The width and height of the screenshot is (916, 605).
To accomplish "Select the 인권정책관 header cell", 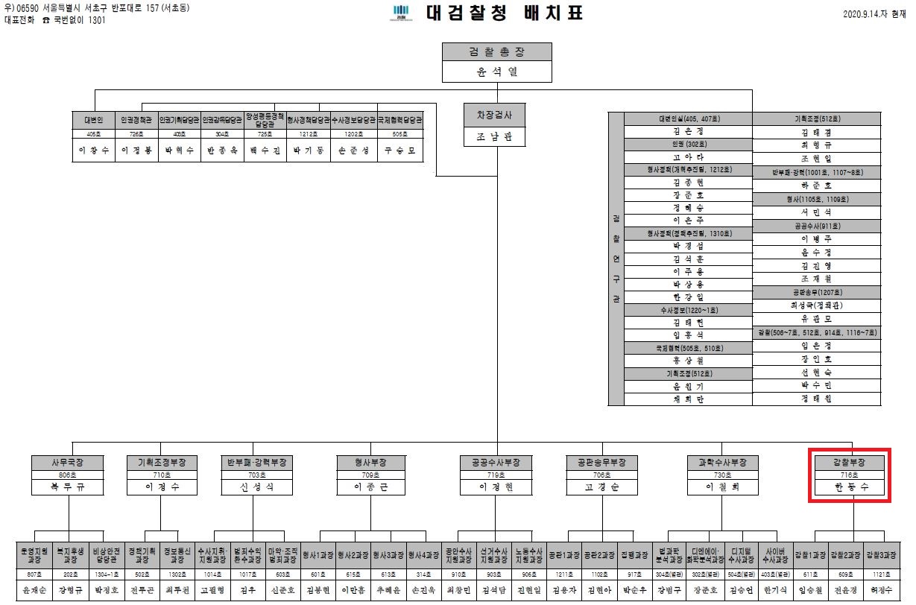I will pos(136,119).
